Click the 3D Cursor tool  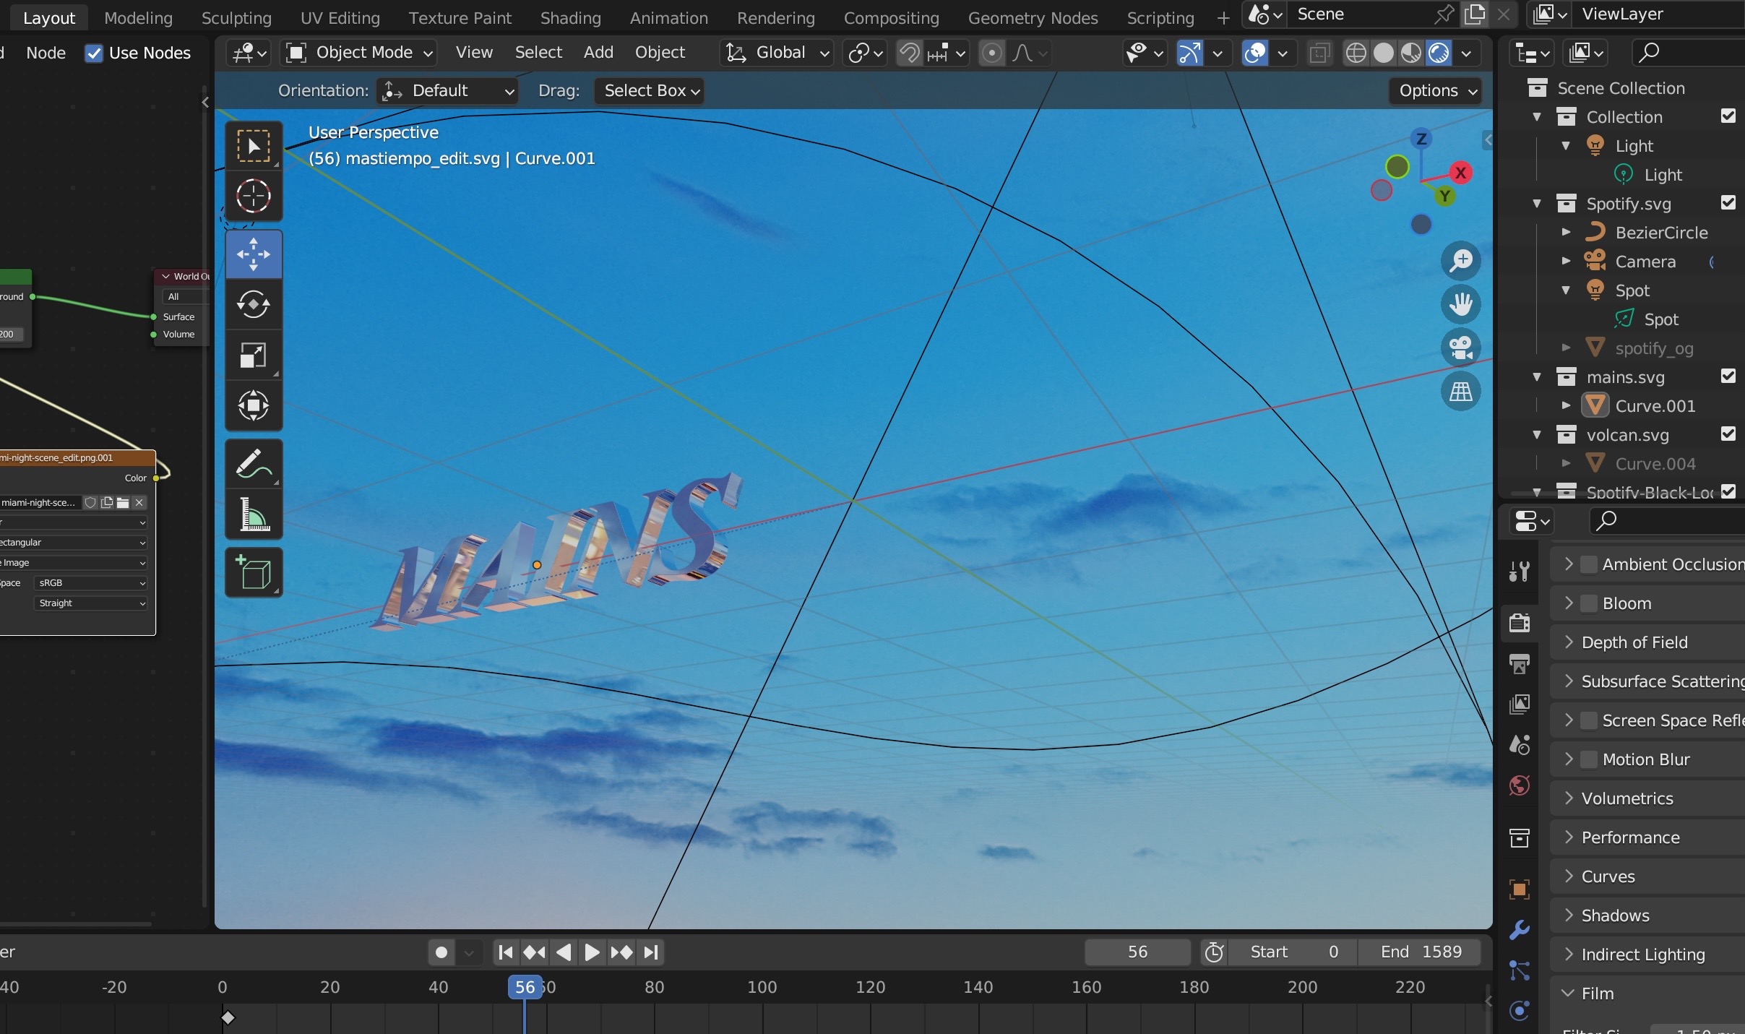(253, 196)
